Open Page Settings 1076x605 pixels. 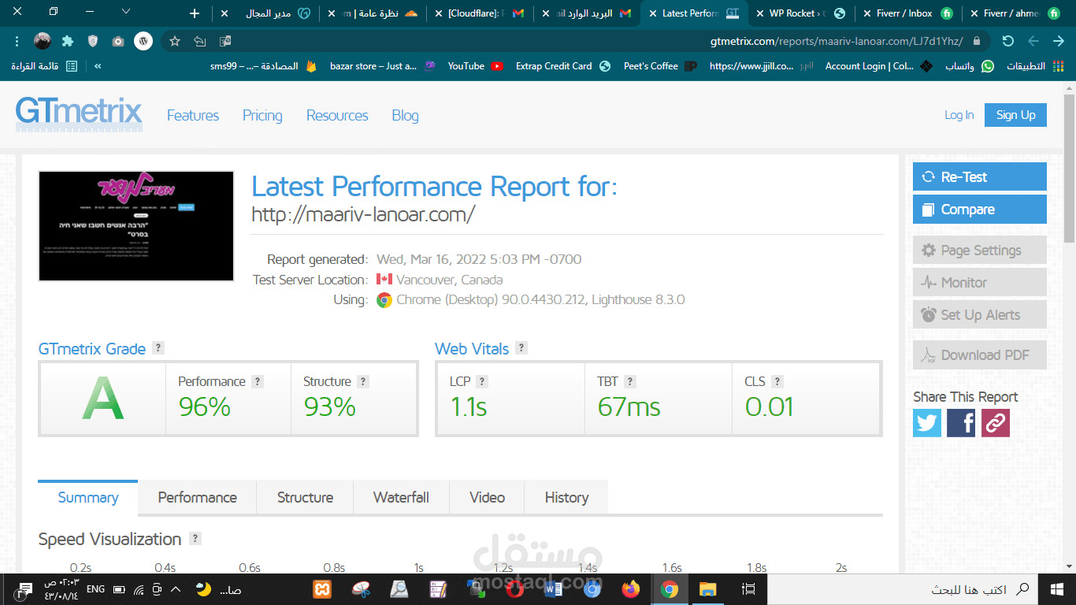pyautogui.click(x=979, y=251)
